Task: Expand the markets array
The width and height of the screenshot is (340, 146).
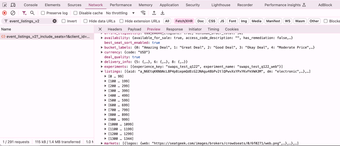Action: click(102, 143)
